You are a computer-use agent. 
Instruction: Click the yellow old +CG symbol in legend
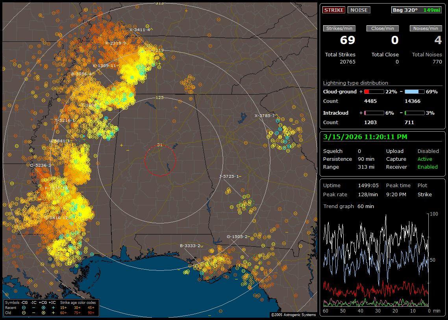43,313
